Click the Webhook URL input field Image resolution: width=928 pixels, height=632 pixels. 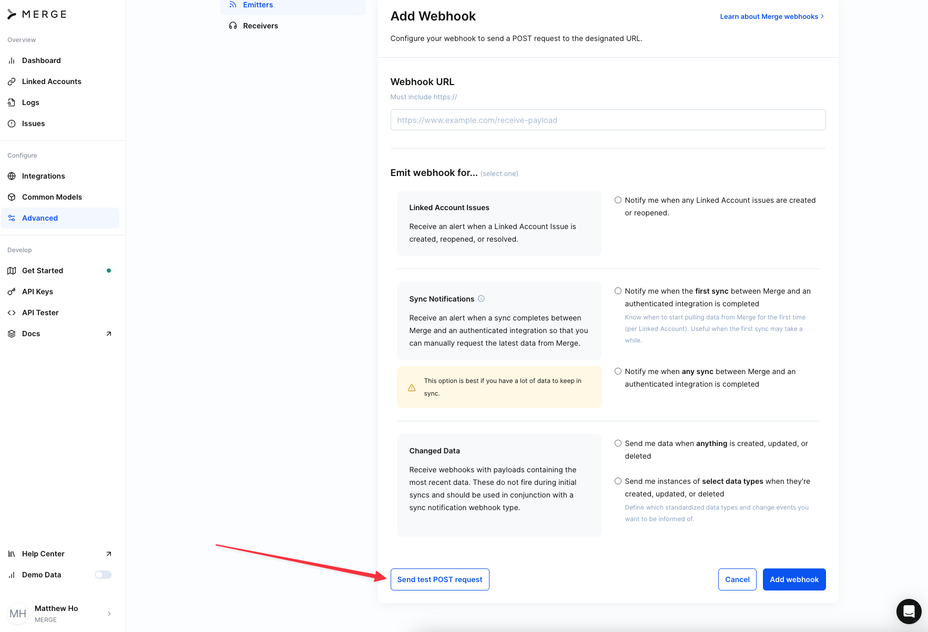pyautogui.click(x=608, y=120)
